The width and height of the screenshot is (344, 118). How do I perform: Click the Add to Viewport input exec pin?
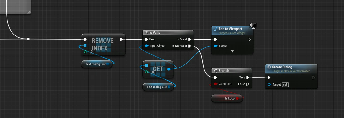[x=215, y=40]
